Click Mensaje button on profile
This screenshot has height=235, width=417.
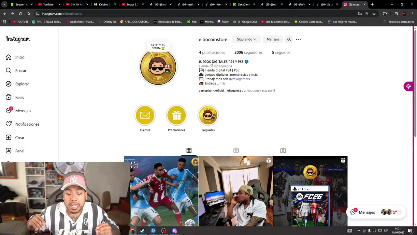(x=273, y=39)
